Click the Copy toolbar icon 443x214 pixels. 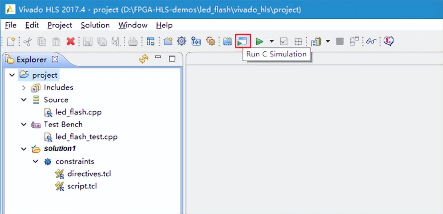pyautogui.click(x=42, y=42)
